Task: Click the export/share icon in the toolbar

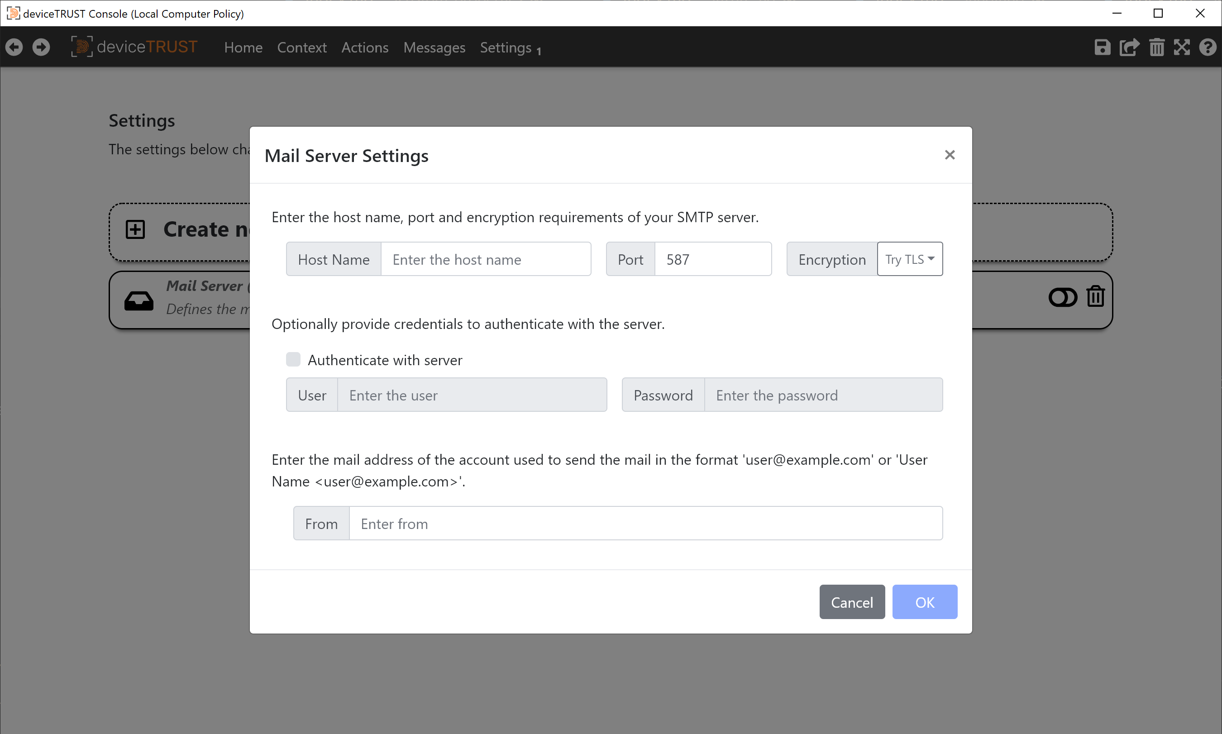Action: [x=1129, y=47]
